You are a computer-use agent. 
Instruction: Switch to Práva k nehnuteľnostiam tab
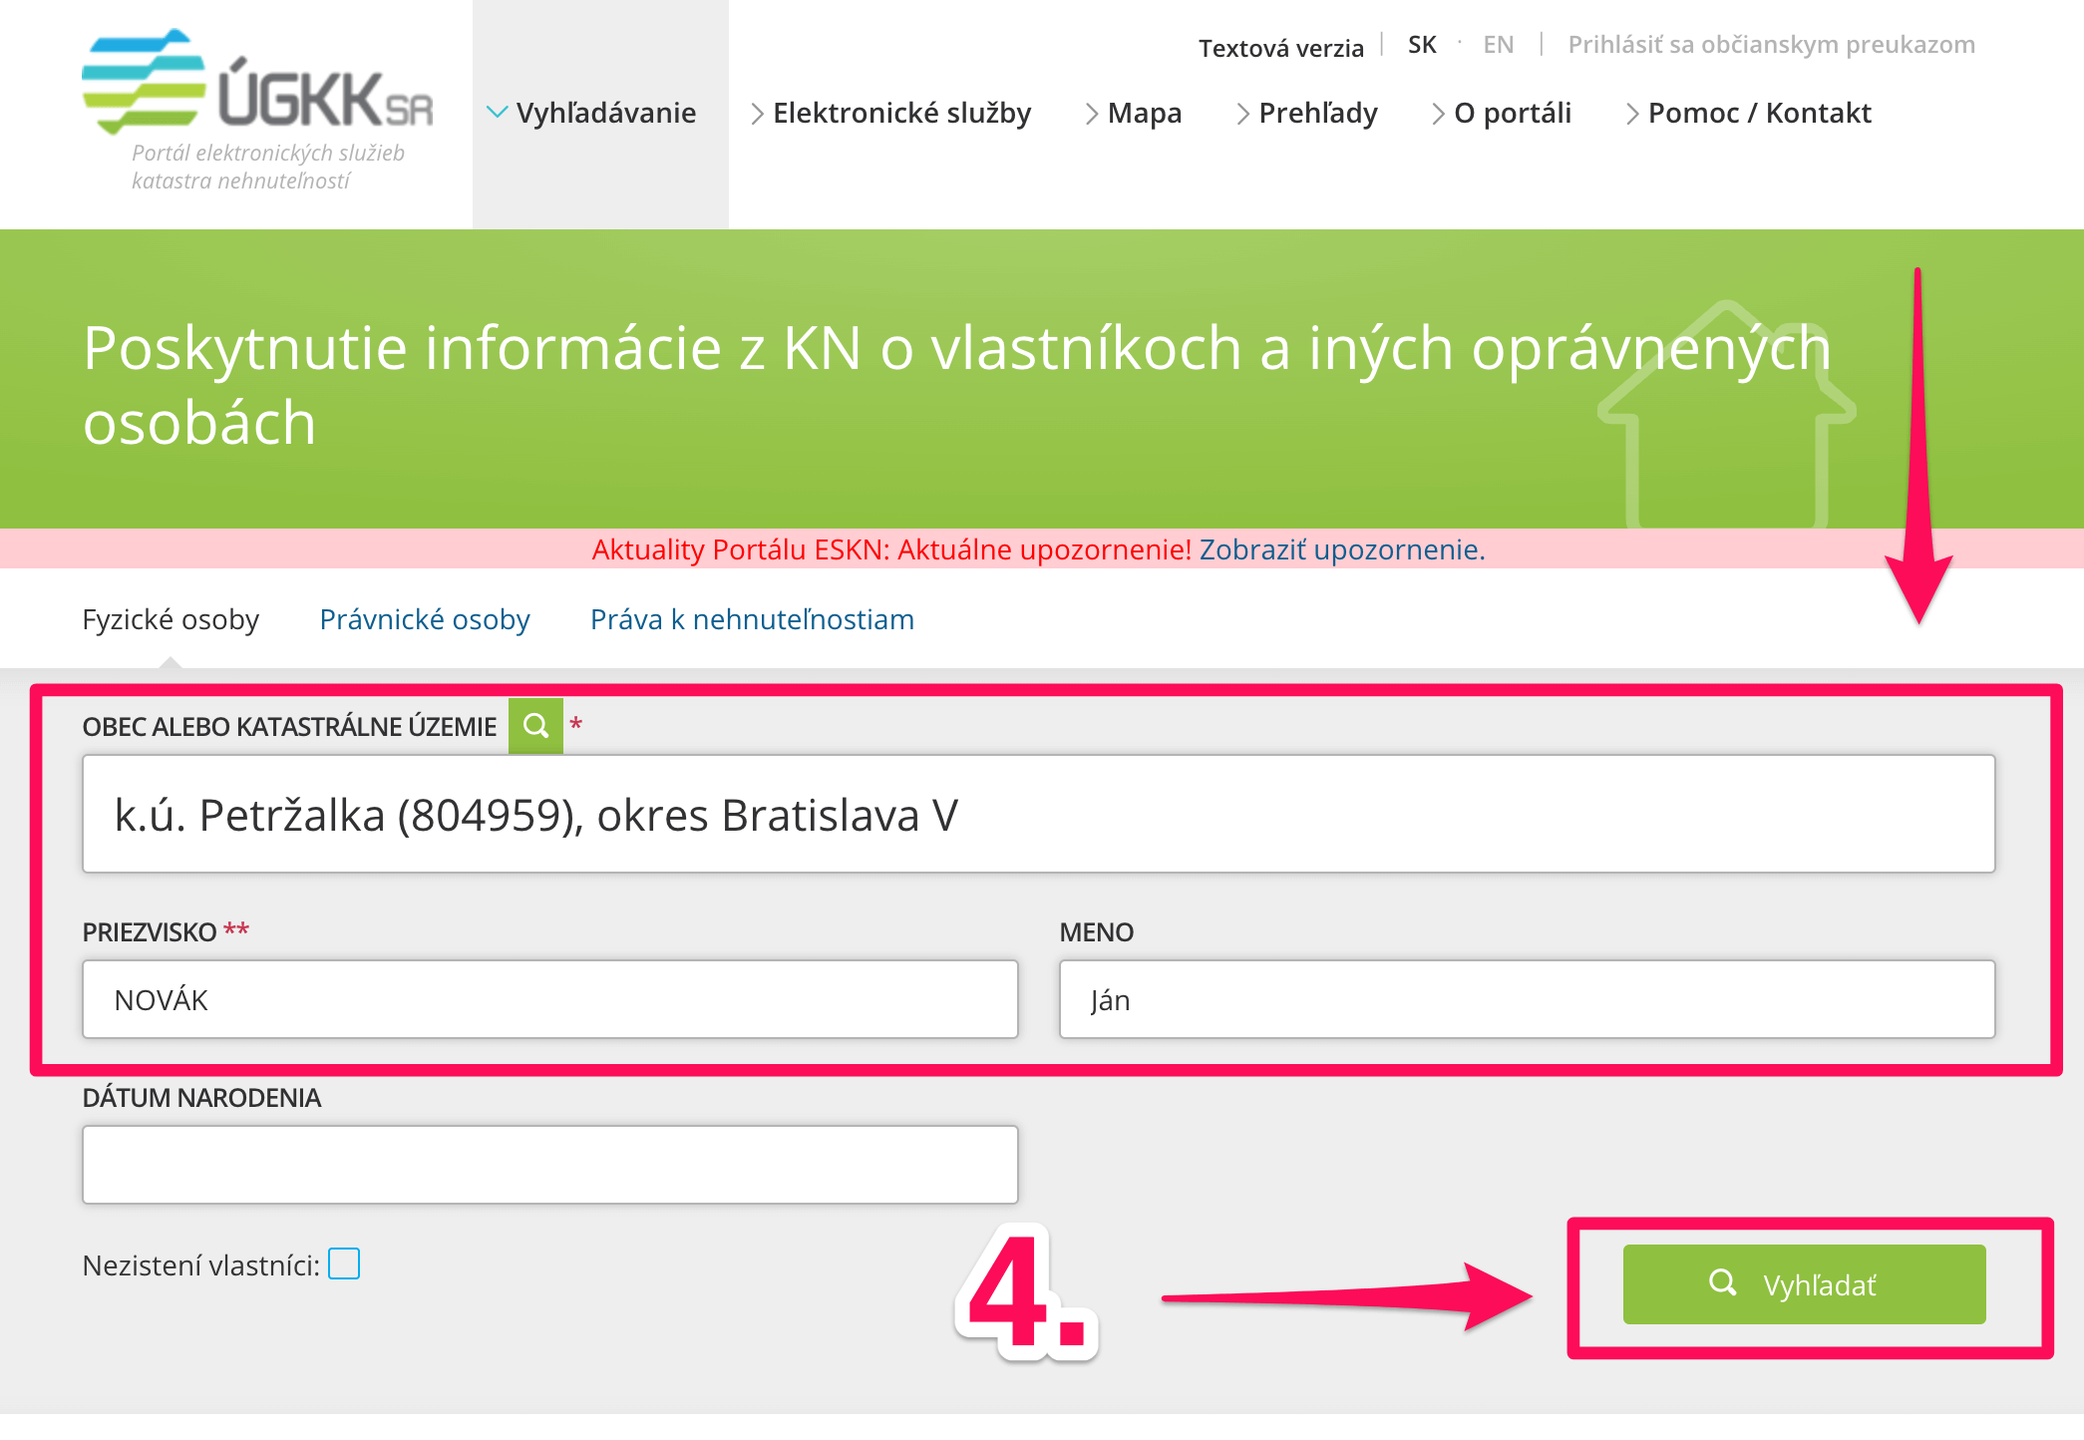[753, 619]
